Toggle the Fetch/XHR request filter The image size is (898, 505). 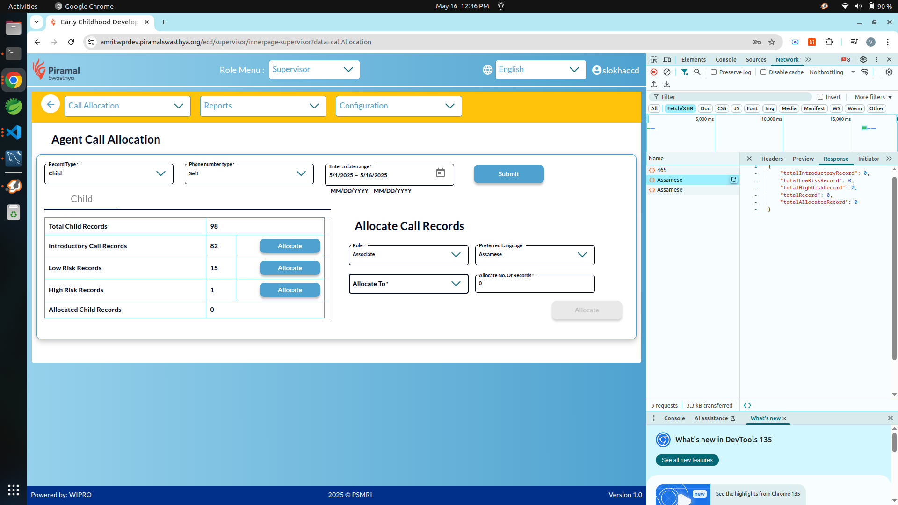click(680, 108)
